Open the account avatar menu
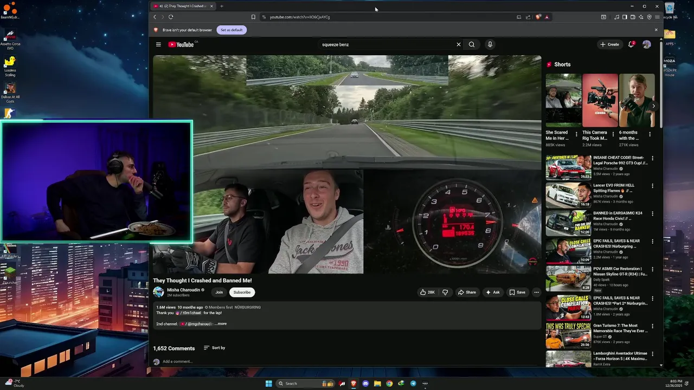The height and width of the screenshot is (390, 694). click(646, 44)
